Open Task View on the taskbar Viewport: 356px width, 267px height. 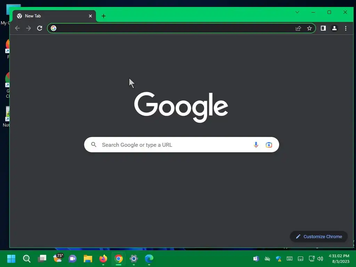tap(42, 258)
